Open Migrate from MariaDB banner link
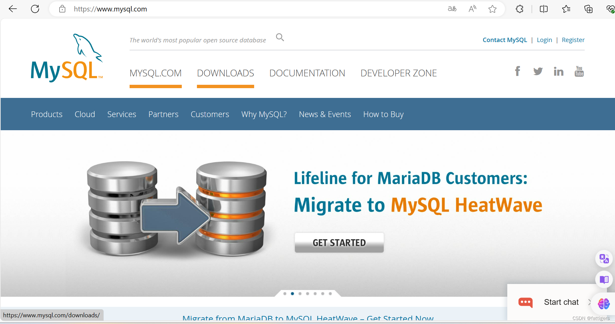The image size is (615, 324). [308, 318]
